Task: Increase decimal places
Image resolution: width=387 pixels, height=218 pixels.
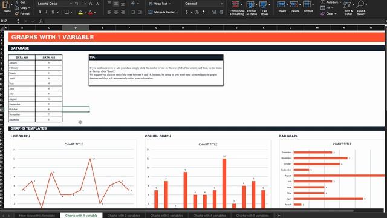Action: [214, 12]
